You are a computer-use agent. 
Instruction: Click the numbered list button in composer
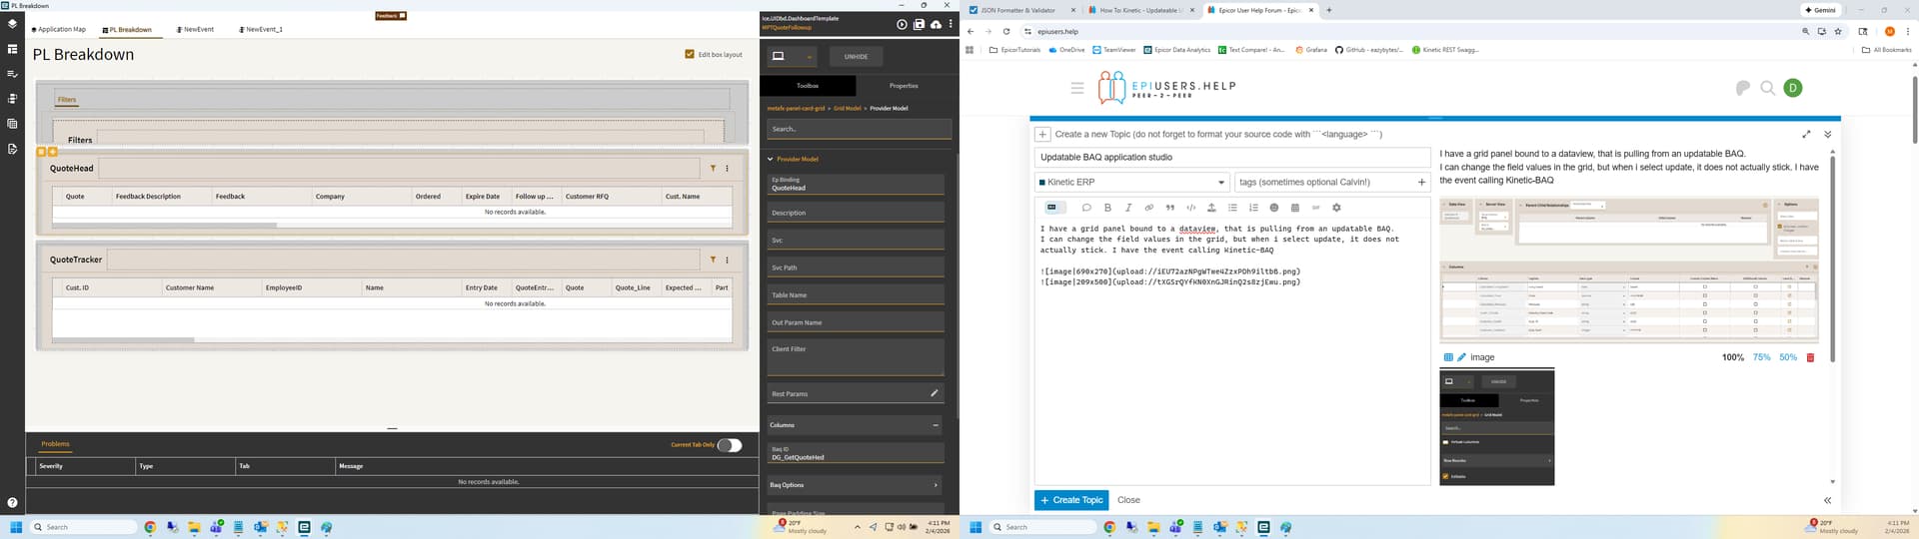(x=1253, y=208)
